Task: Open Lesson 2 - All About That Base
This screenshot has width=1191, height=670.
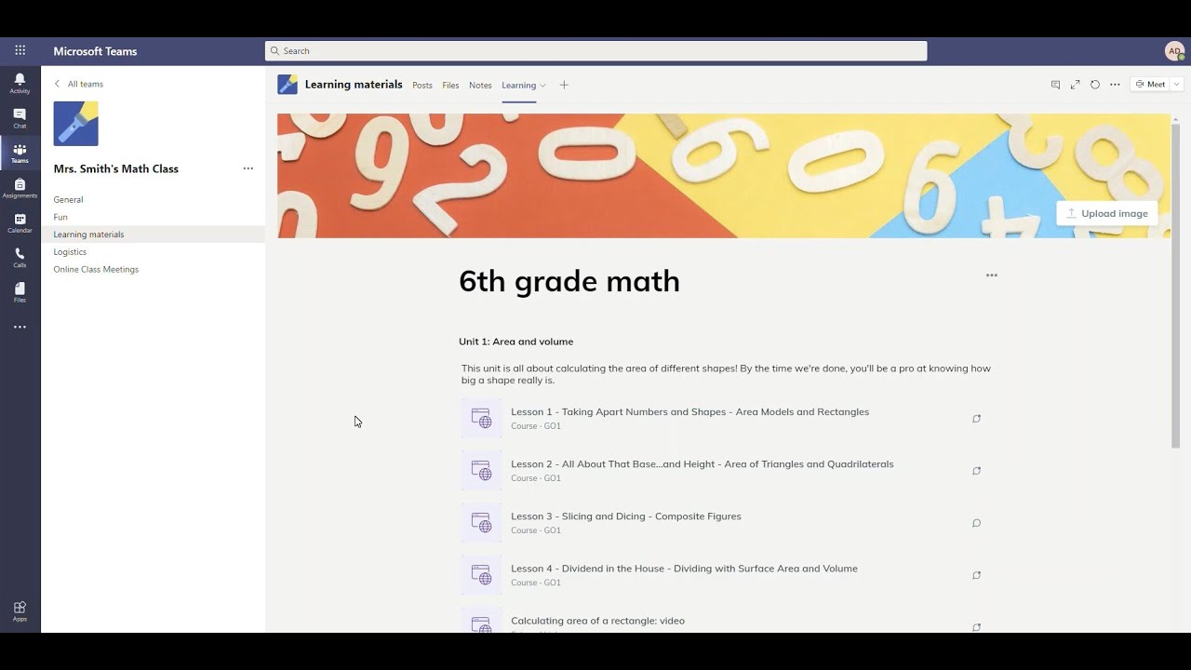Action: coord(702,464)
